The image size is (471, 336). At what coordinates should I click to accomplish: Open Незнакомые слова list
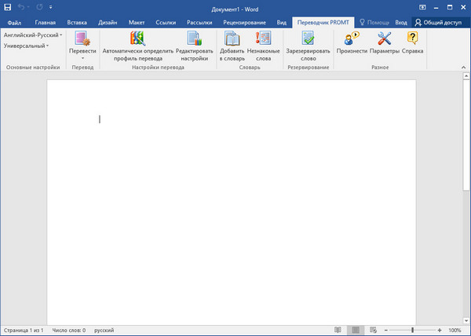(263, 38)
